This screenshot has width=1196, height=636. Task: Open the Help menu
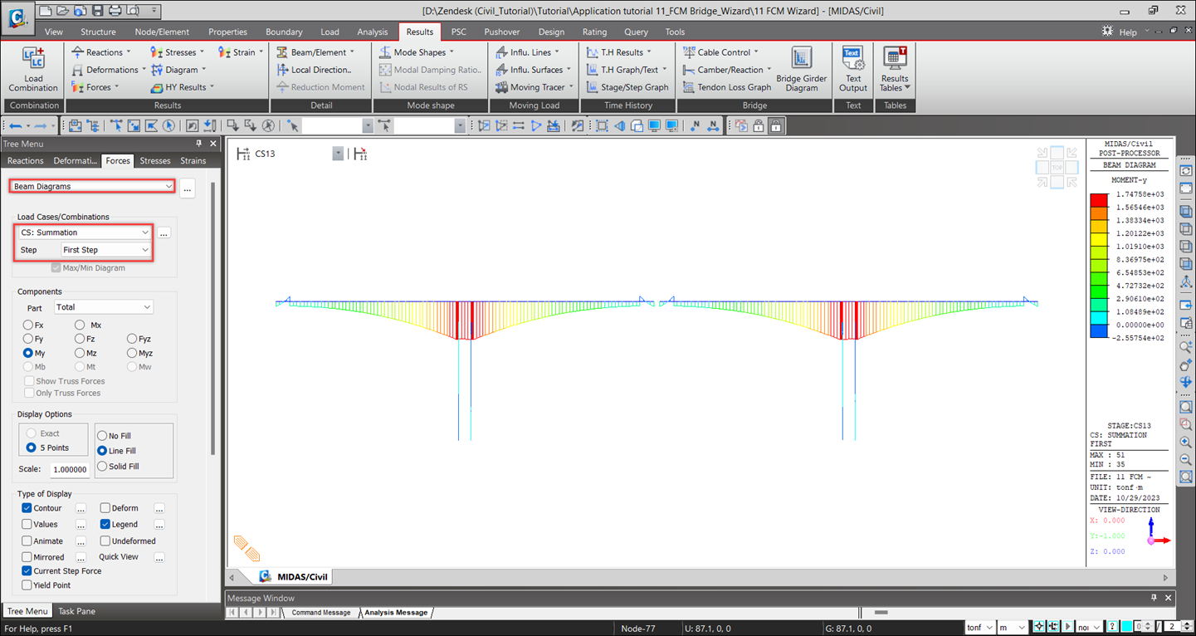[1128, 32]
